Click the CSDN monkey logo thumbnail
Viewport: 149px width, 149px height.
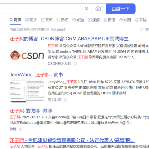point(27,55)
